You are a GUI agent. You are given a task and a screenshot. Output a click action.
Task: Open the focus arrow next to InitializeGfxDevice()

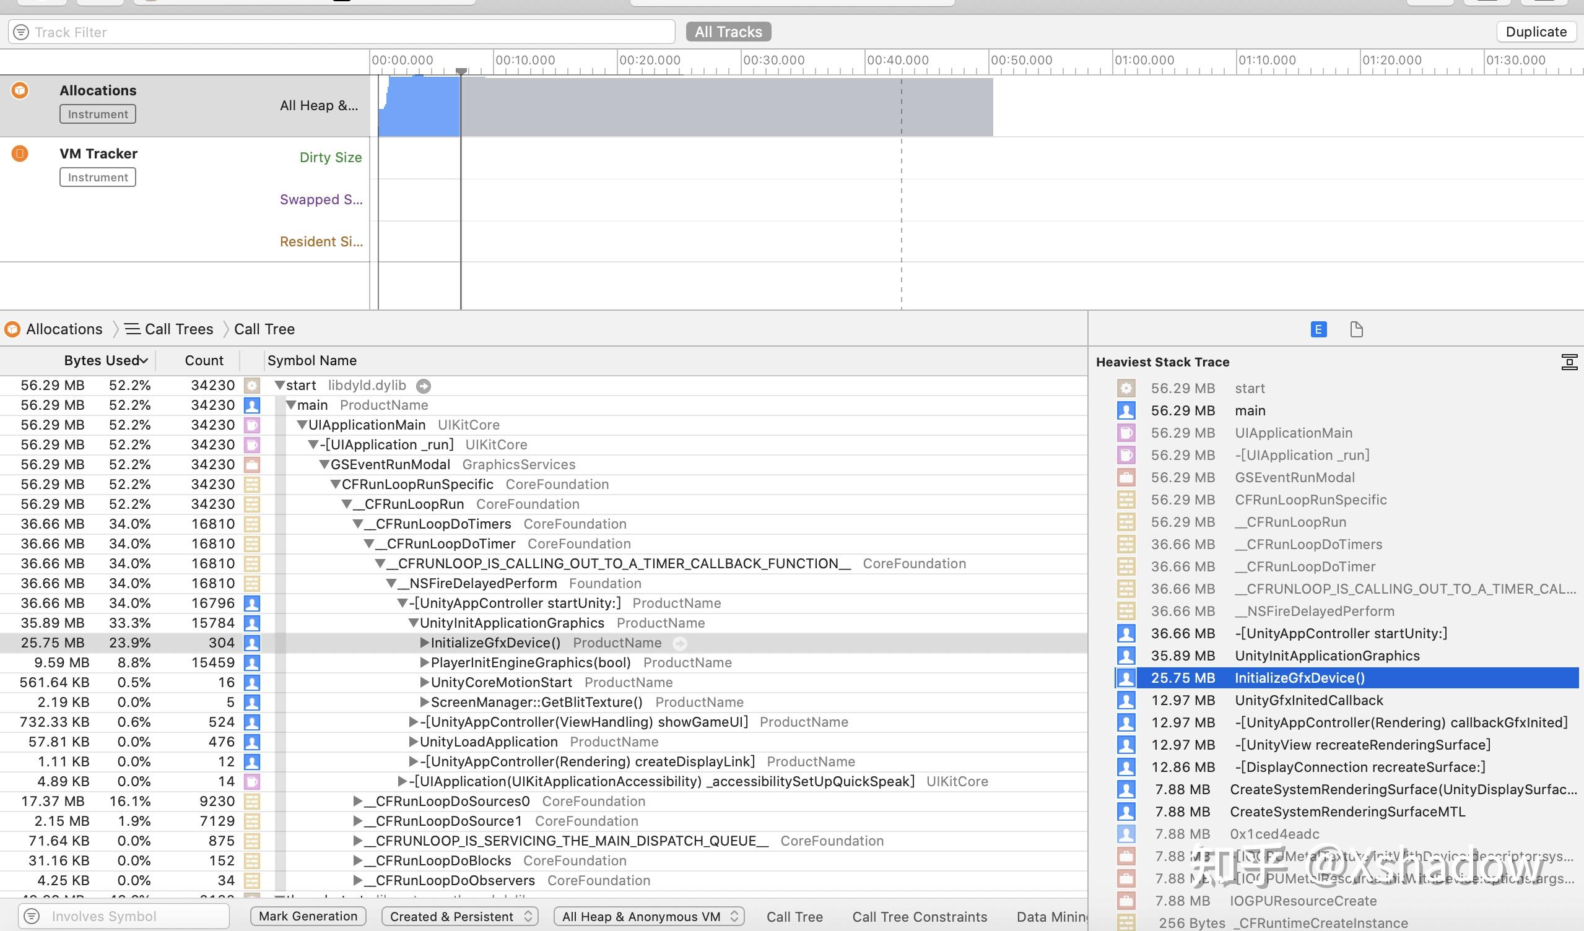[681, 643]
